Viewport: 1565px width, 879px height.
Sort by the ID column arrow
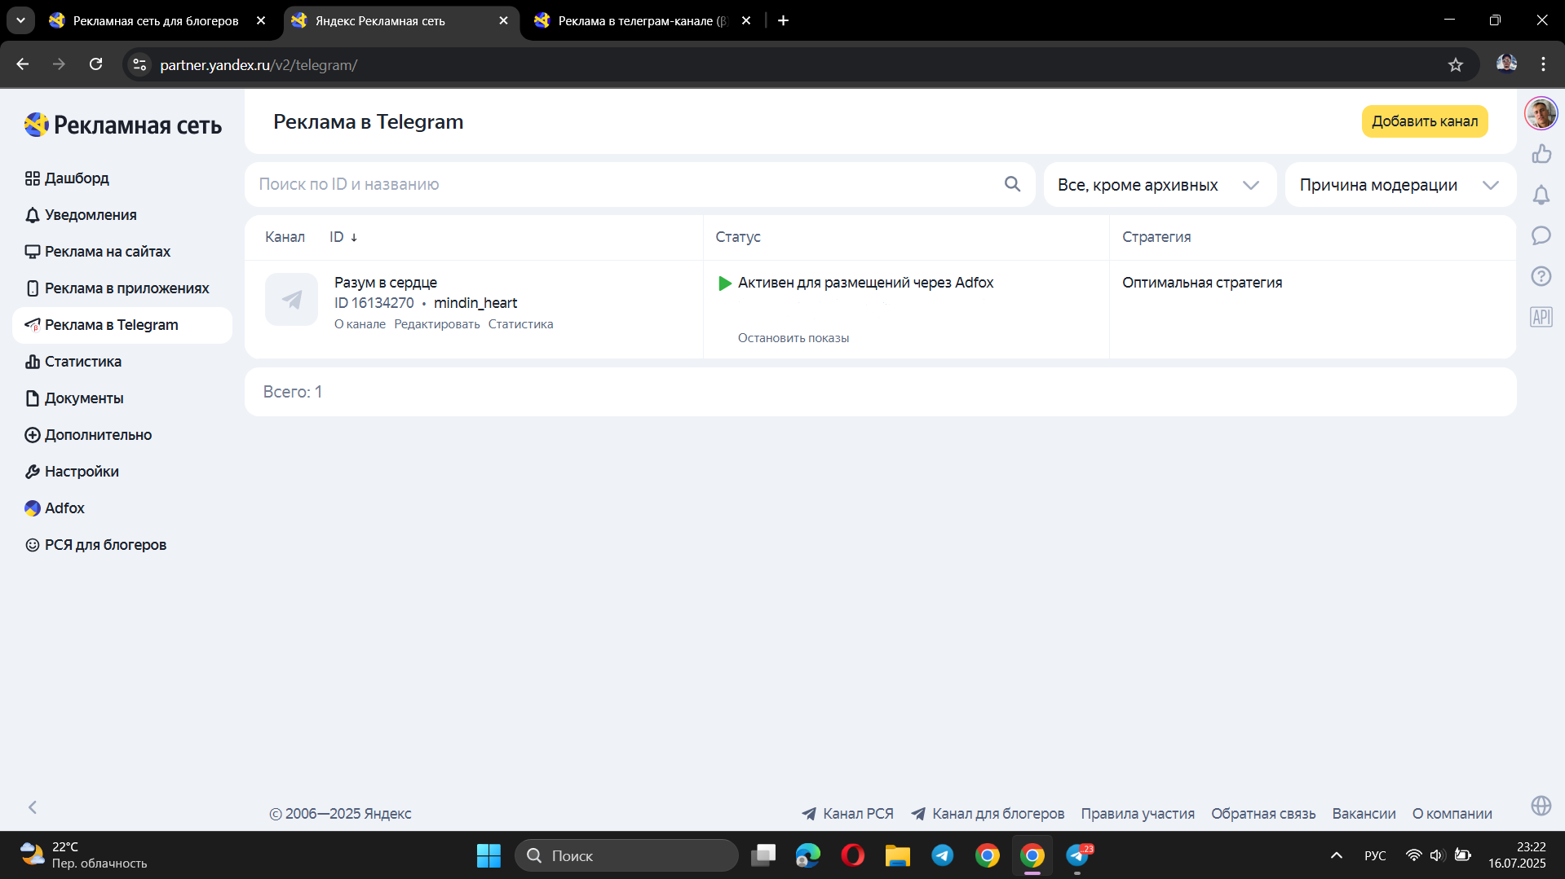point(353,237)
